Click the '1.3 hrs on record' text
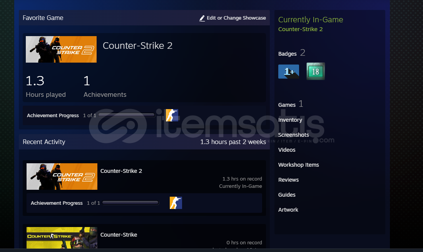Screen dimensions: 423x252 point(242,179)
